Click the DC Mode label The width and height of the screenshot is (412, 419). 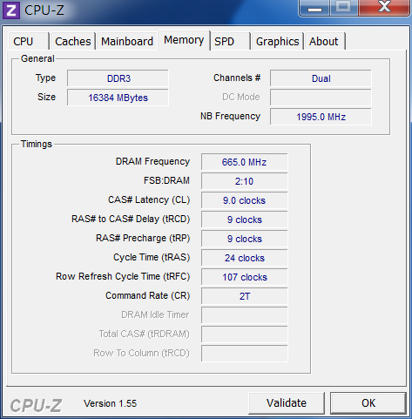click(x=241, y=97)
